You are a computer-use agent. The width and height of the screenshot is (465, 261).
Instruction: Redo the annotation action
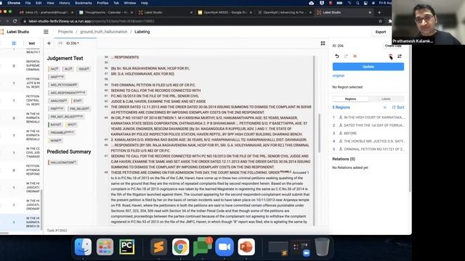pyautogui.click(x=346, y=56)
